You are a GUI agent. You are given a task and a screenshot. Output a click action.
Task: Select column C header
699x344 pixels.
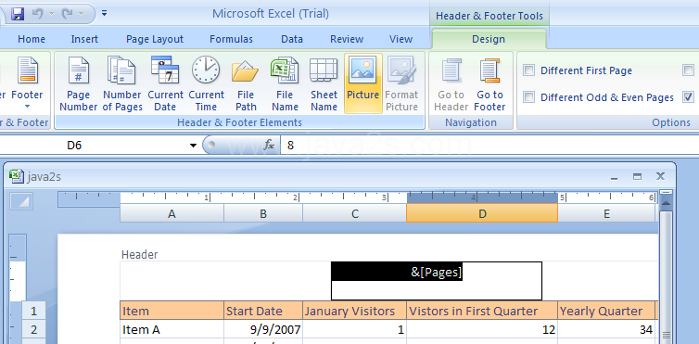[354, 214]
